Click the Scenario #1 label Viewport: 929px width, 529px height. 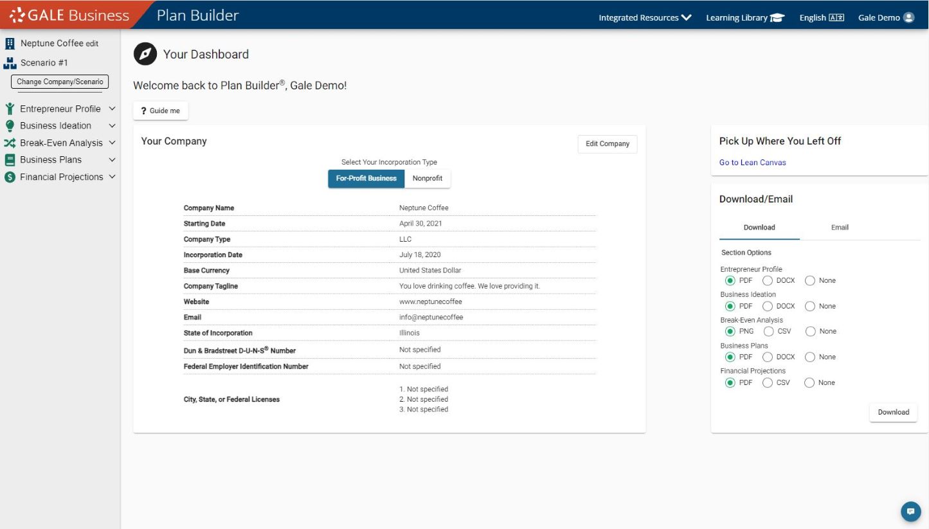(44, 63)
